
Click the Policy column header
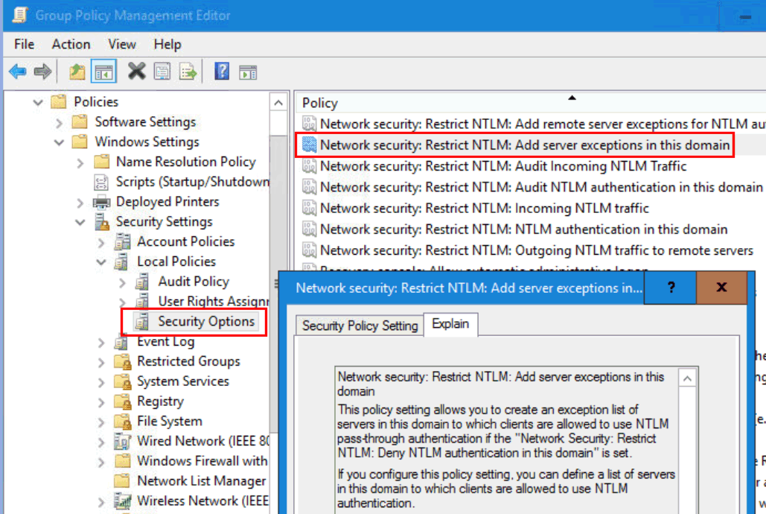pos(320,104)
